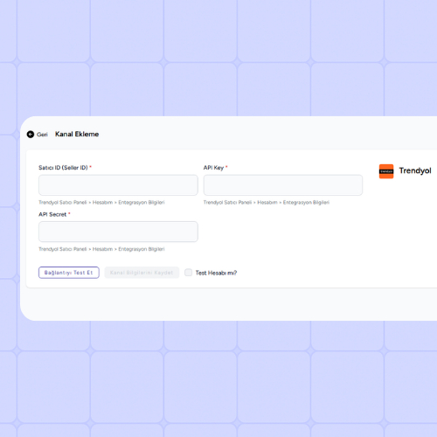Image resolution: width=437 pixels, height=437 pixels.
Task: Click the API Secret label
Action: tap(52, 214)
